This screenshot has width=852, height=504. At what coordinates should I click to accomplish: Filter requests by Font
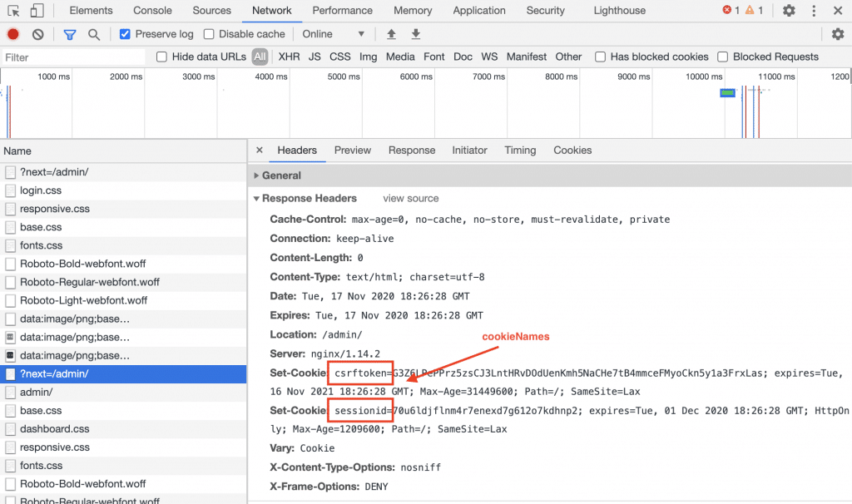point(434,57)
